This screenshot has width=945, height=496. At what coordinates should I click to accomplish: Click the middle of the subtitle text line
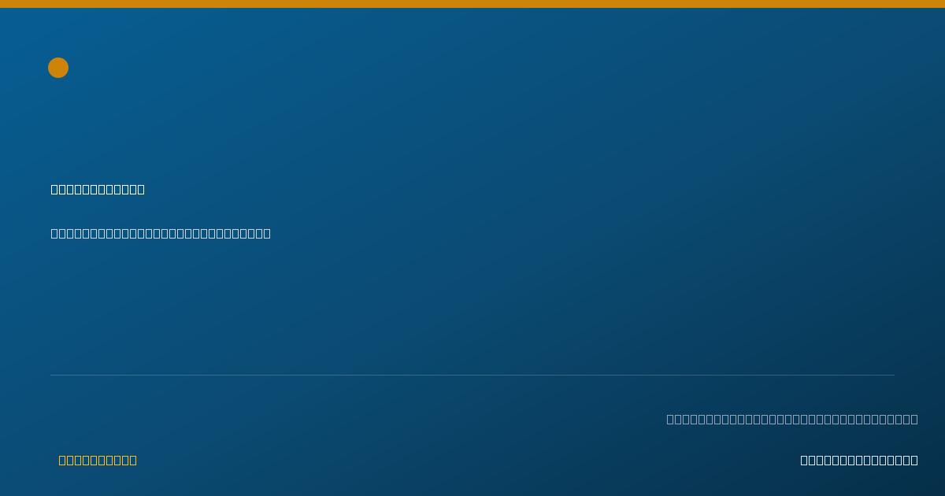click(161, 233)
